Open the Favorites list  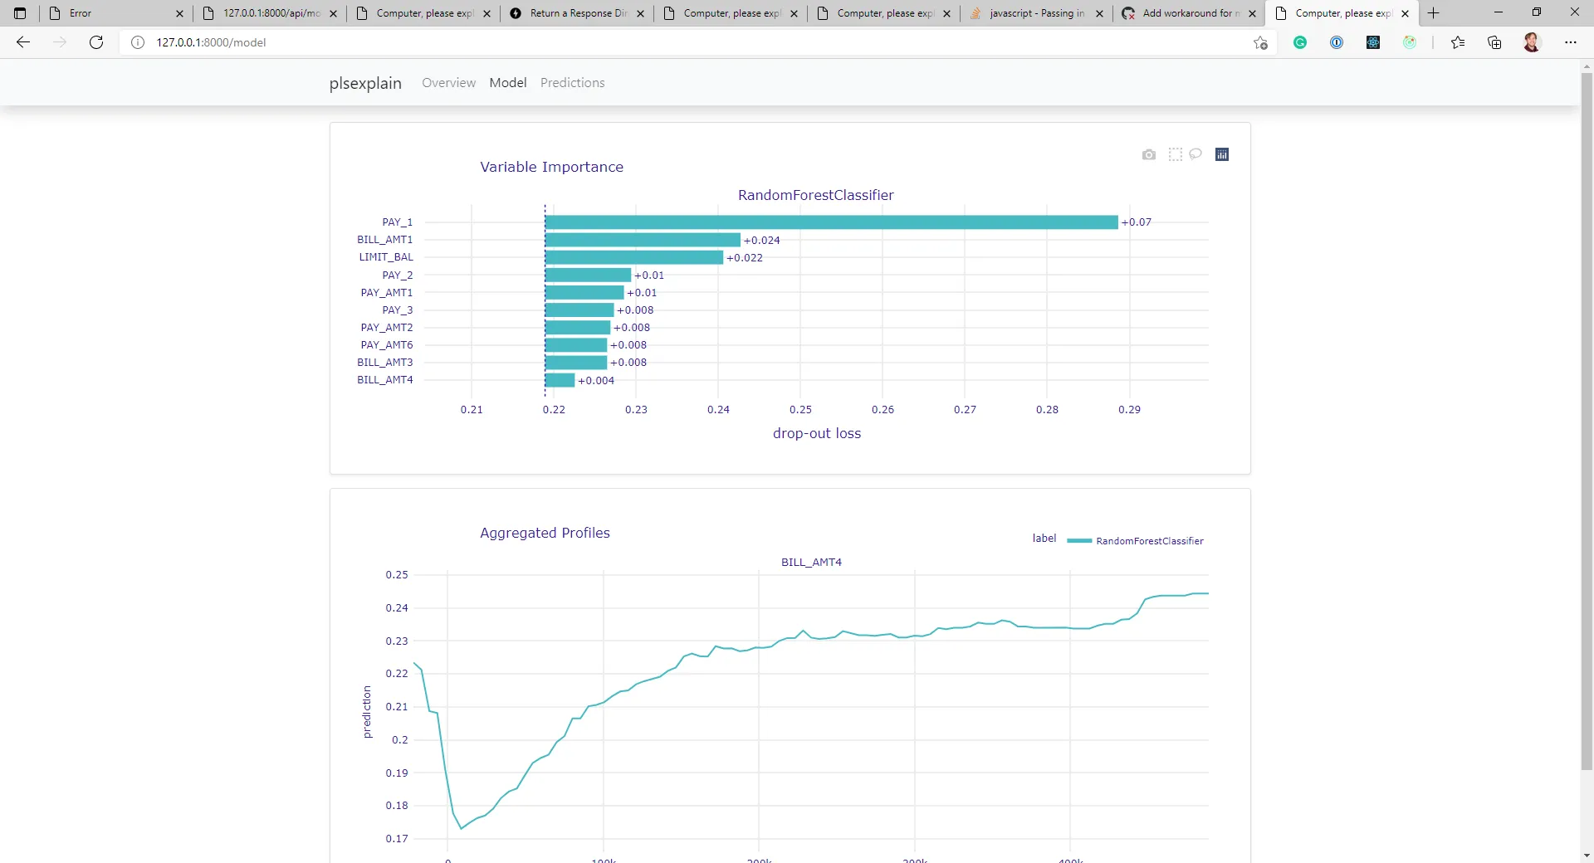[x=1458, y=42]
